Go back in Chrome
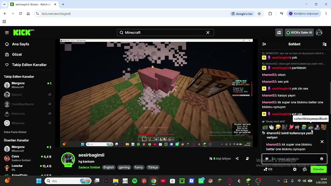The height and width of the screenshot is (186, 331). tap(5, 14)
